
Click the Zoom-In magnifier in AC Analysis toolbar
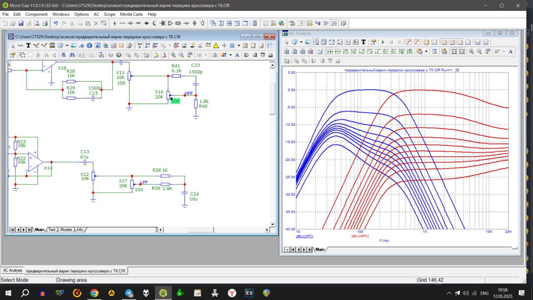(x=471, y=51)
